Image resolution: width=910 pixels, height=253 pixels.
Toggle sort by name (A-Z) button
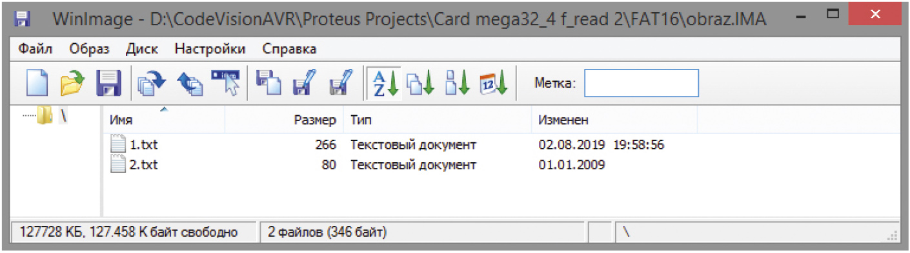click(385, 84)
